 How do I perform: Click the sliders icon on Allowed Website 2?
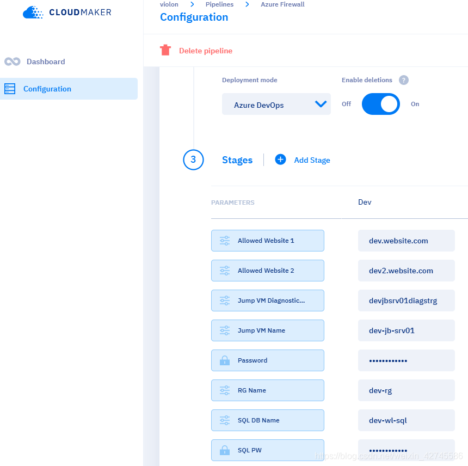pos(225,271)
